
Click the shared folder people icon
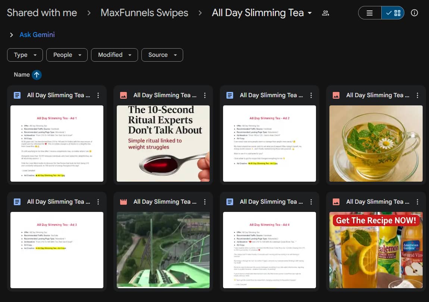click(325, 13)
